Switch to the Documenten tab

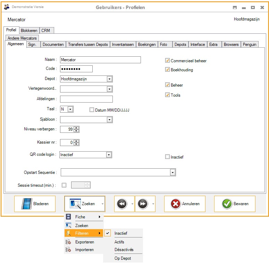53,45
